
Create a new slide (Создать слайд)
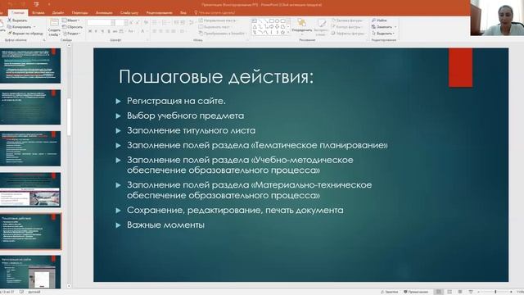[54, 27]
